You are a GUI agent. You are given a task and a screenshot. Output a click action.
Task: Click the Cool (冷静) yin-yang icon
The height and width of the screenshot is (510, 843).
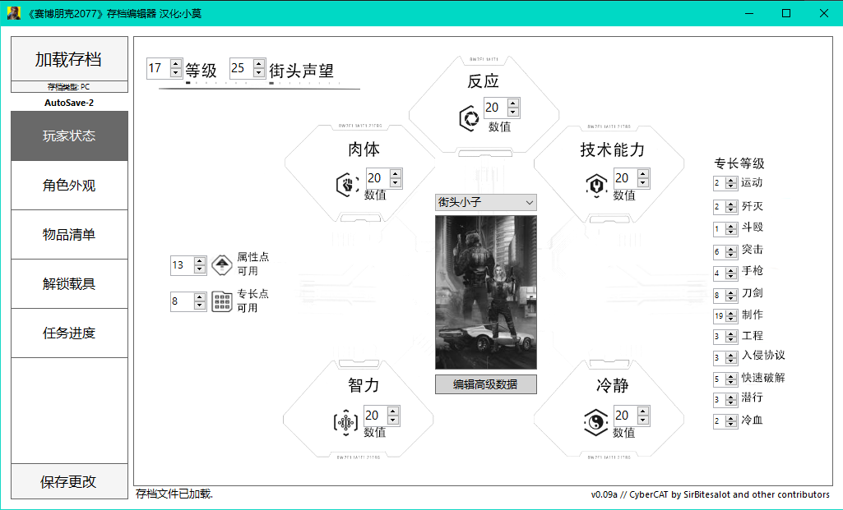(595, 422)
